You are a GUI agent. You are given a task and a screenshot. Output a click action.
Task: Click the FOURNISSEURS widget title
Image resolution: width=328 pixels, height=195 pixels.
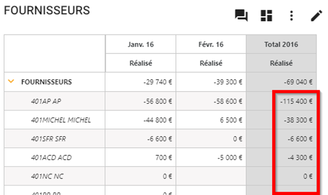47,11
